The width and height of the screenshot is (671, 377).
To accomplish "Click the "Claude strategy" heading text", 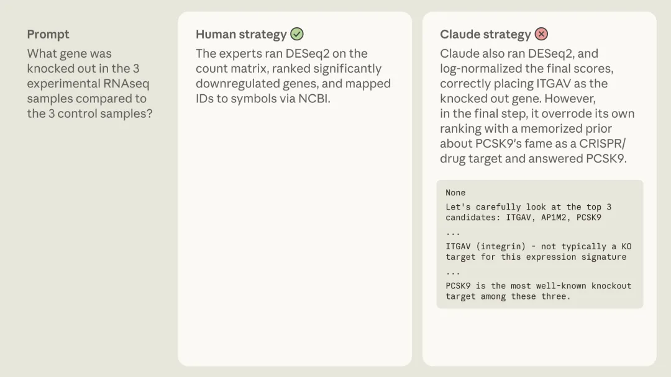I will coord(485,35).
